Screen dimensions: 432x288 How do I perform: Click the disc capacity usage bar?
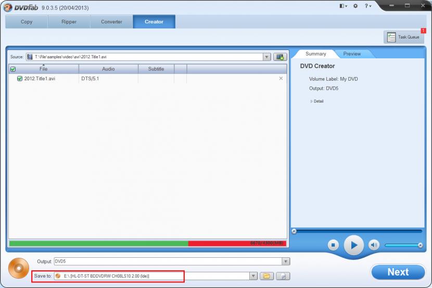(x=148, y=243)
